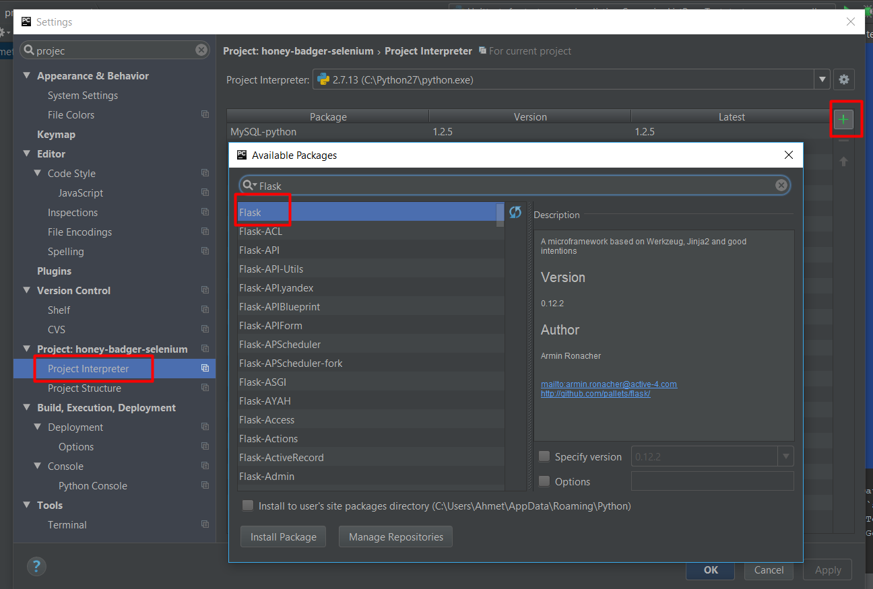This screenshot has height=589, width=873.
Task: Collapse Project: honey-badger-selenium section
Action: [x=27, y=349]
